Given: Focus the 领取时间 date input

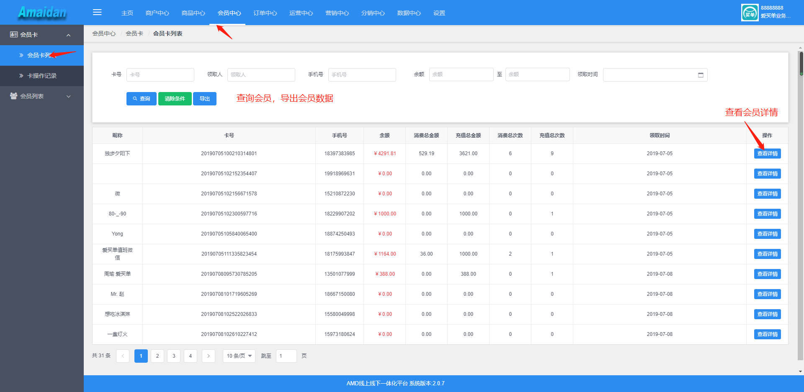Looking at the screenshot, I should [x=655, y=75].
